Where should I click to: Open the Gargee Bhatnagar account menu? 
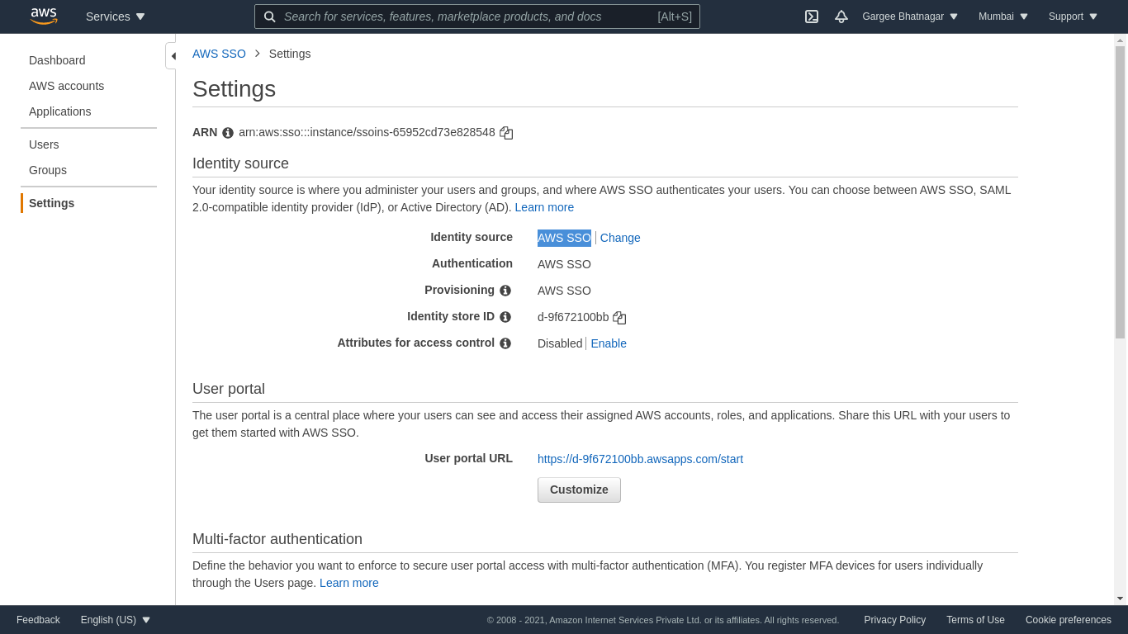pyautogui.click(x=910, y=17)
